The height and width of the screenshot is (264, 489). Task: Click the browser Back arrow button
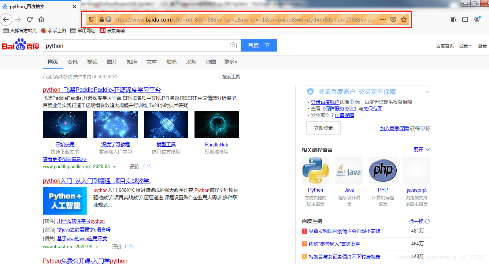(6, 19)
